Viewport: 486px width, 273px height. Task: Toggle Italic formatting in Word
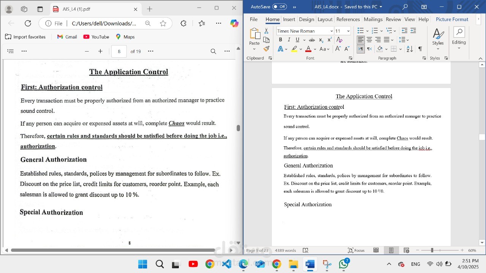tap(289, 40)
